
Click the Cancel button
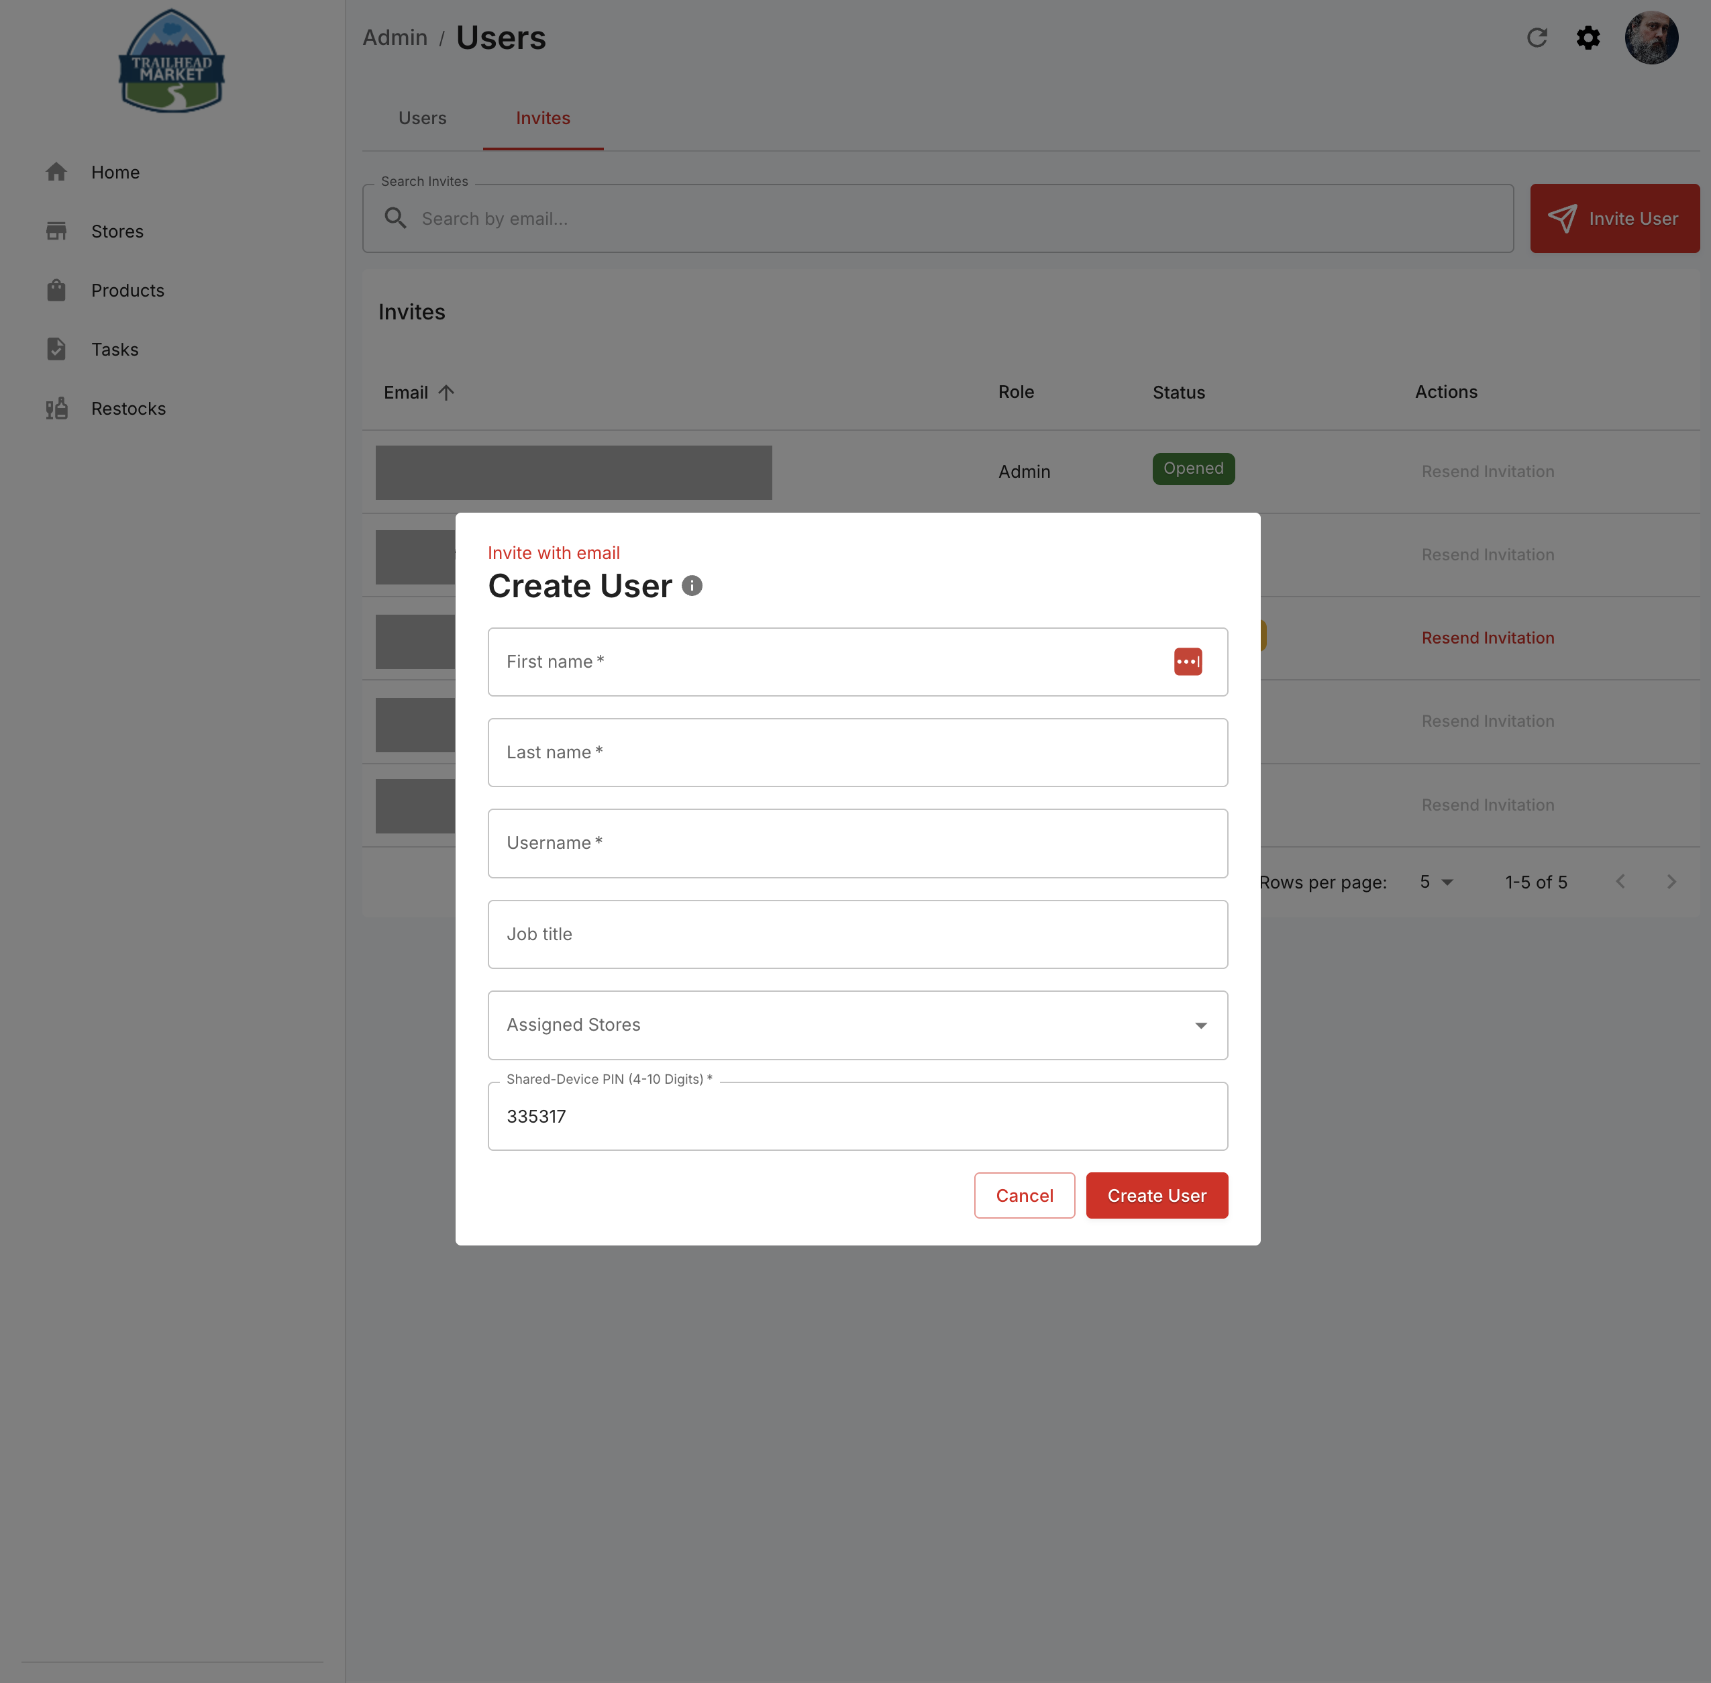click(1025, 1195)
